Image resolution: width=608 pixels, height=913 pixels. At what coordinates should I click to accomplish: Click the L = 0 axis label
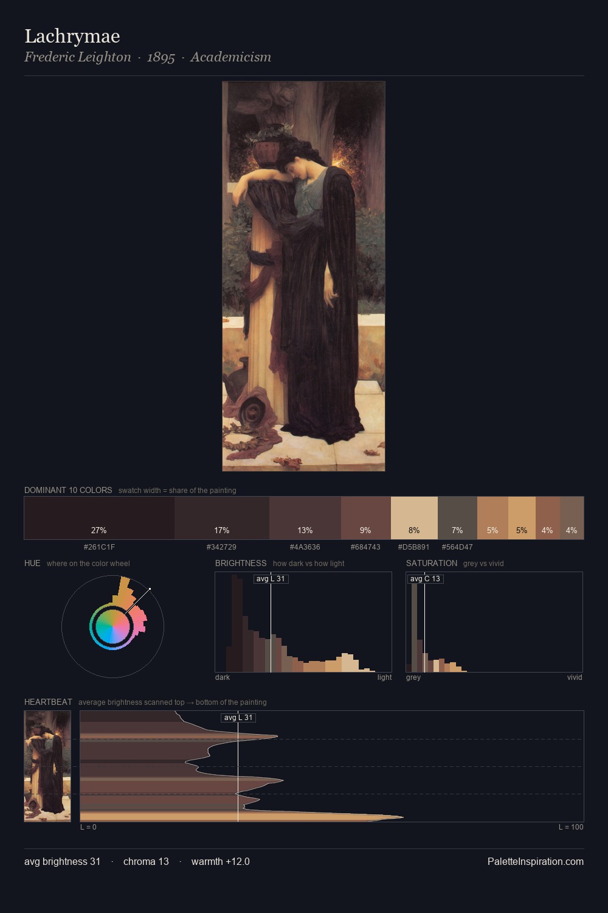tap(88, 827)
